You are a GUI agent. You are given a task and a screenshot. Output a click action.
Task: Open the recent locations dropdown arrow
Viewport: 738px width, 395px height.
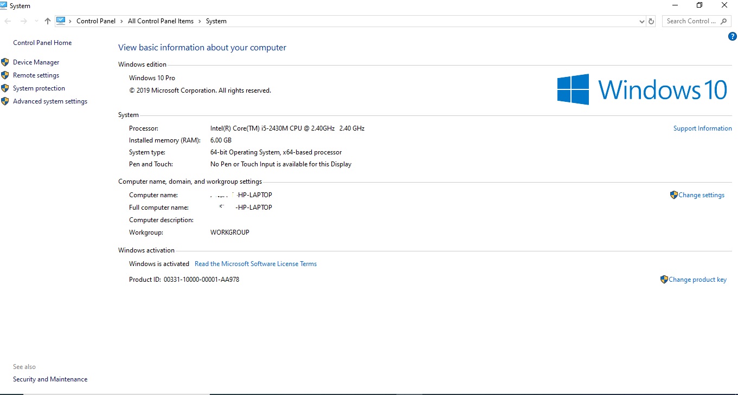36,21
